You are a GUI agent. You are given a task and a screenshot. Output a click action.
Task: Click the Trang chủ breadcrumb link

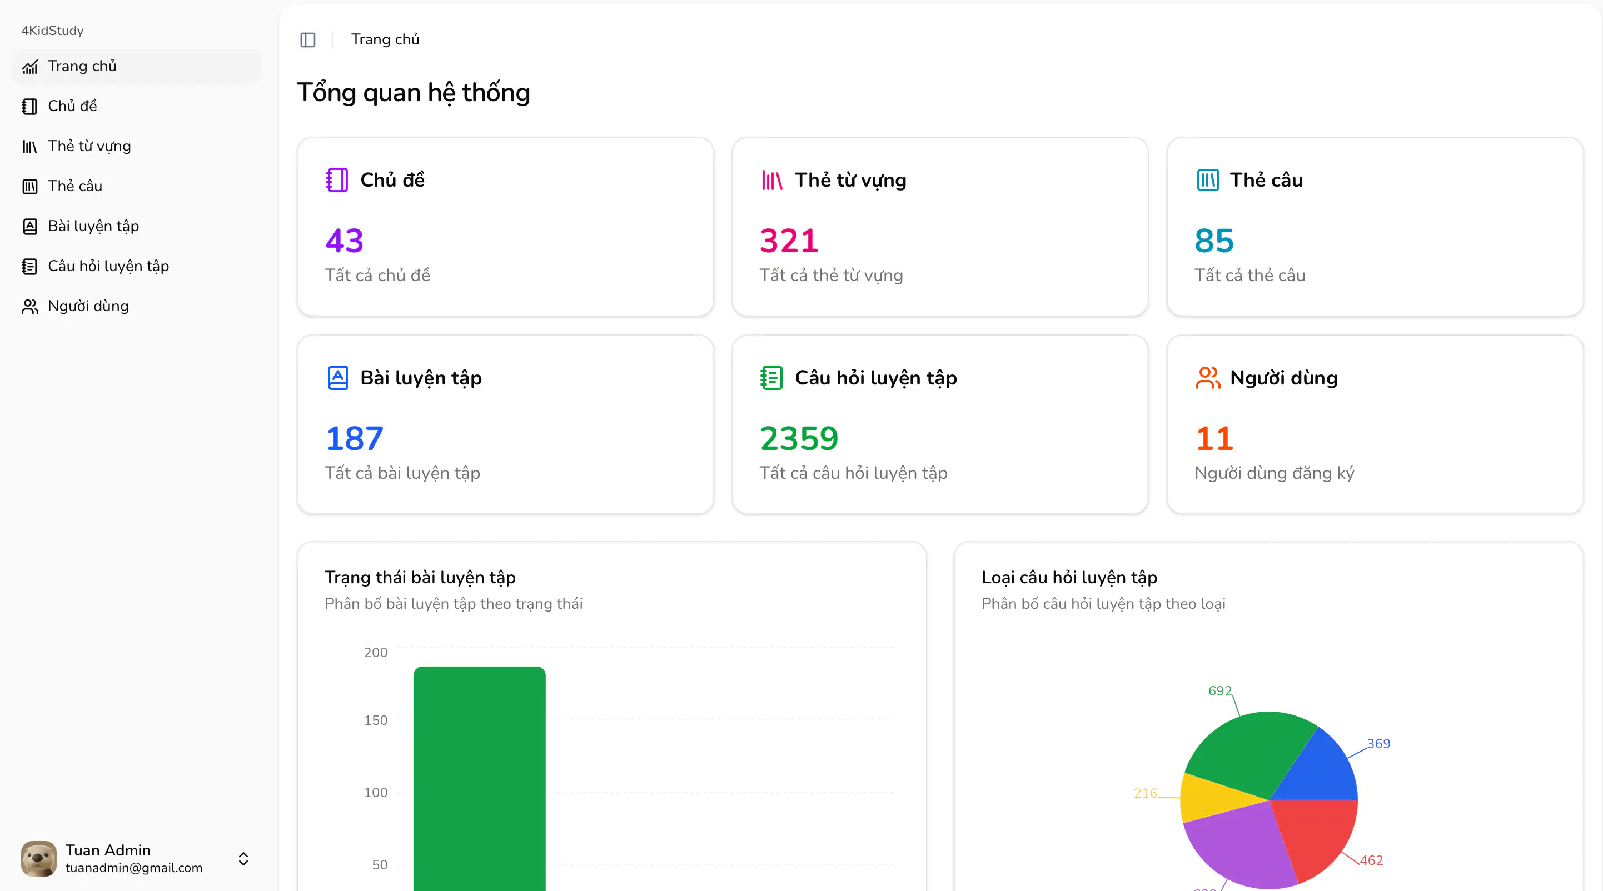[385, 40]
